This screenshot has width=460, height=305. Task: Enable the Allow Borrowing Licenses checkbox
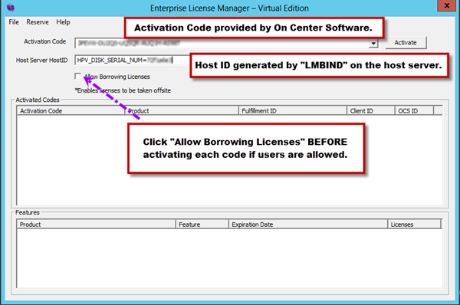[x=78, y=77]
